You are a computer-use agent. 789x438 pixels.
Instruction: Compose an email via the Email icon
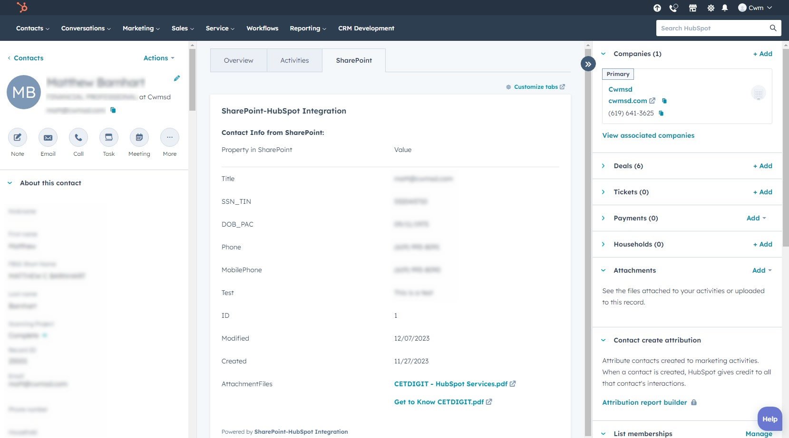pyautogui.click(x=48, y=137)
